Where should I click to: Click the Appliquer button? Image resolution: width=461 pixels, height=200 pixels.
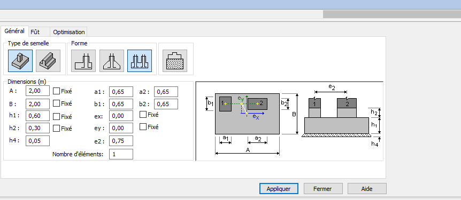[x=279, y=189]
